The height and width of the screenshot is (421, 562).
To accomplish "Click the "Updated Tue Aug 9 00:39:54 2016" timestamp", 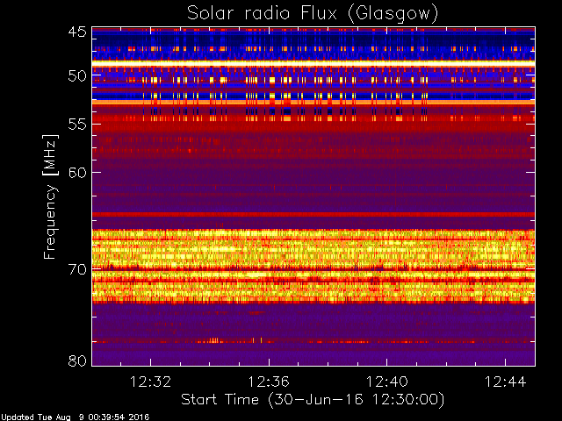I will [x=75, y=417].
